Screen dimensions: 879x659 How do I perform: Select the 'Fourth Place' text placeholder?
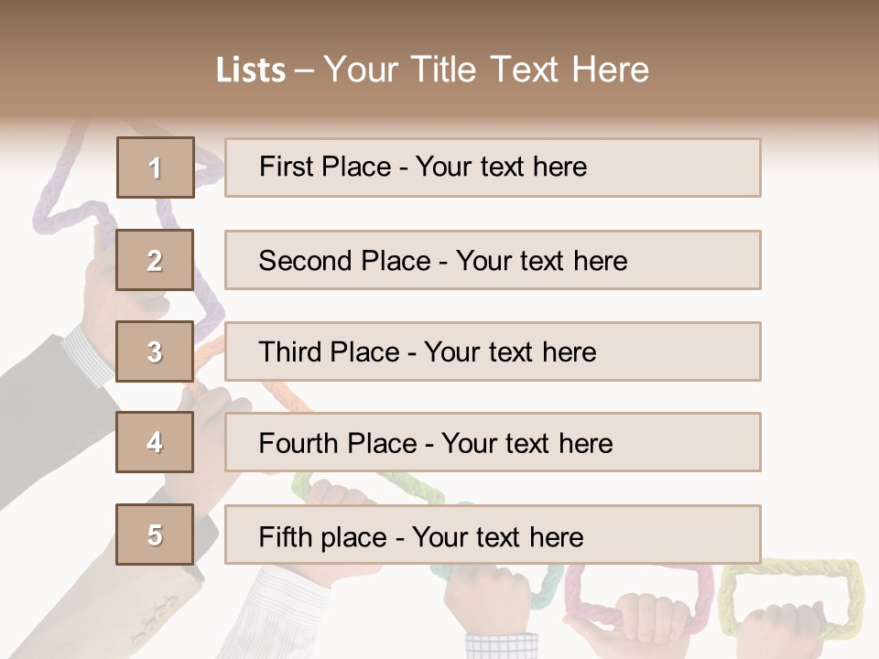click(x=493, y=442)
